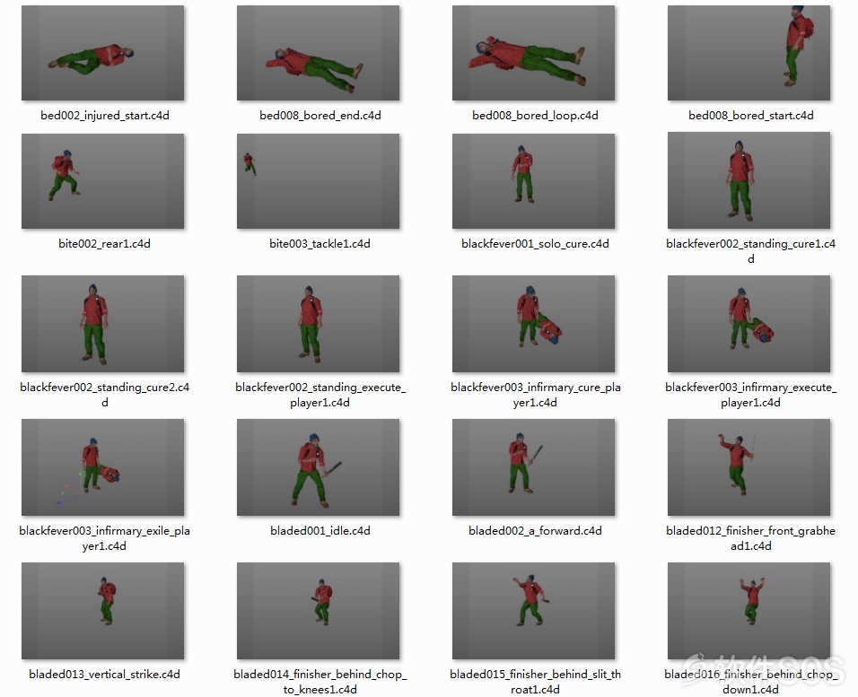Screen dimensions: 858x697
Task: Click the bladed012_finisher_front_grabhead1.c4d thumbnail
Action: coord(749,467)
